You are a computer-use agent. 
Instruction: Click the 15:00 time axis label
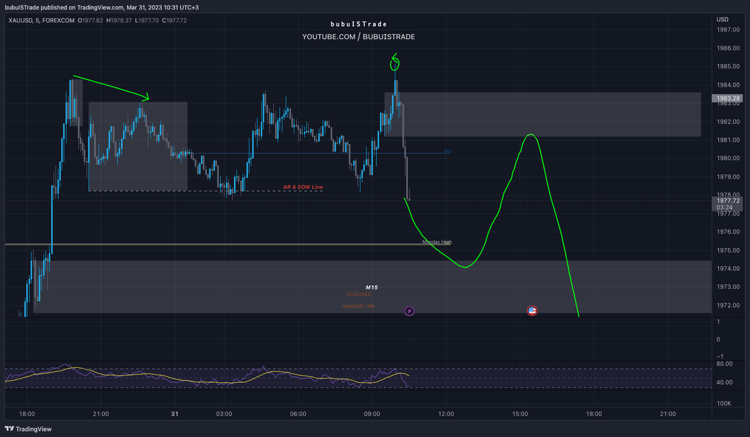point(520,413)
